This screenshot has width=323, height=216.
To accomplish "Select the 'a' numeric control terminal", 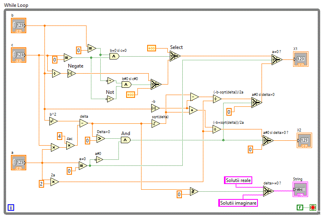I will [19, 163].
